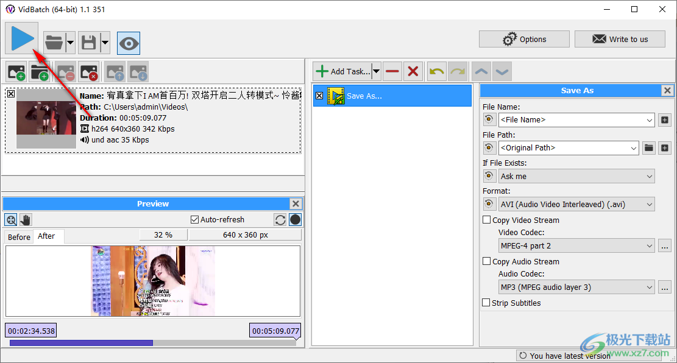The width and height of the screenshot is (677, 363).
Task: Switch to the After tab
Action: coord(47,236)
